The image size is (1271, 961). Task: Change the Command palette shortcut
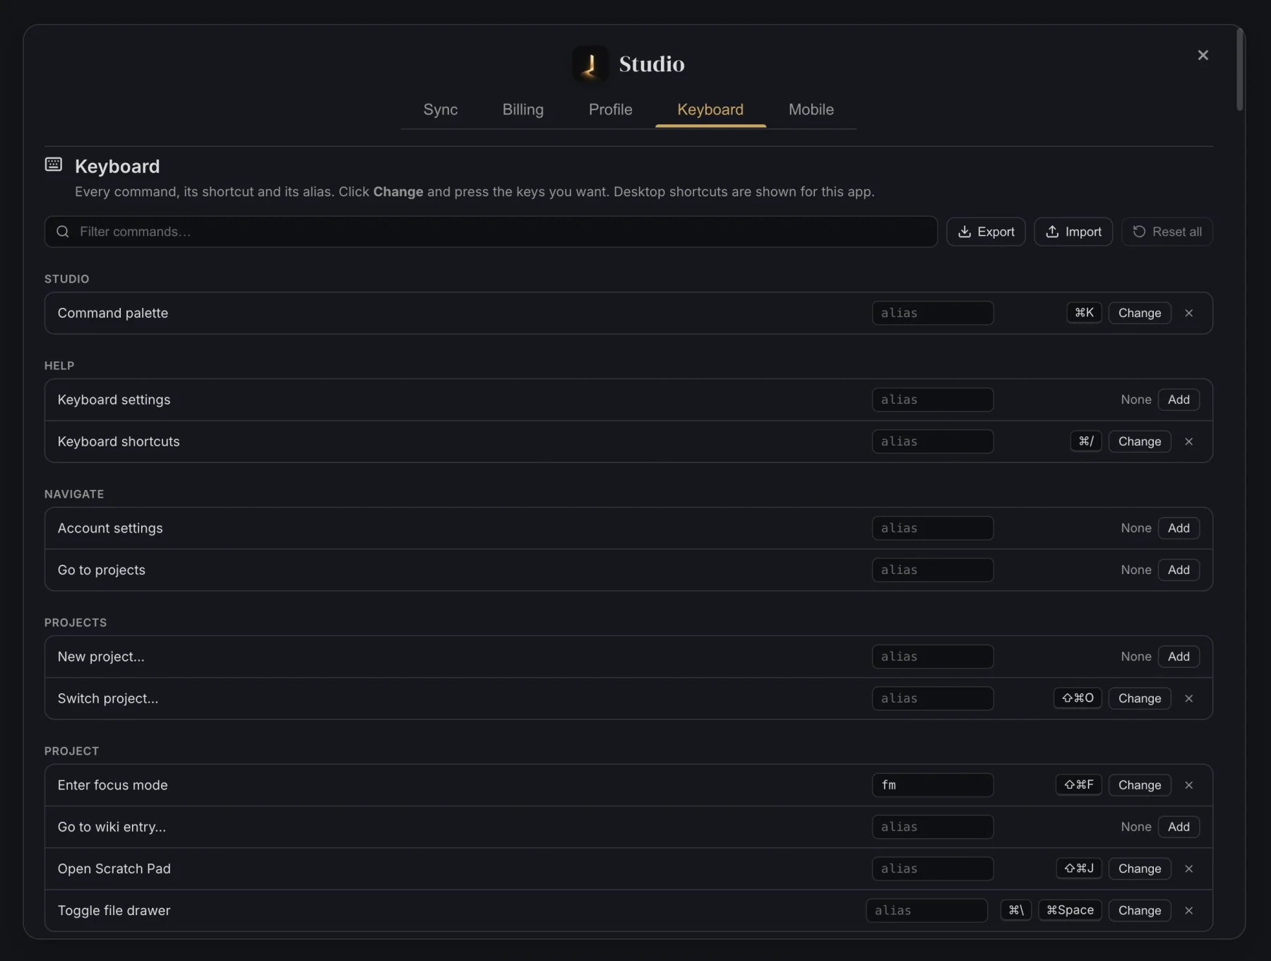coord(1140,313)
